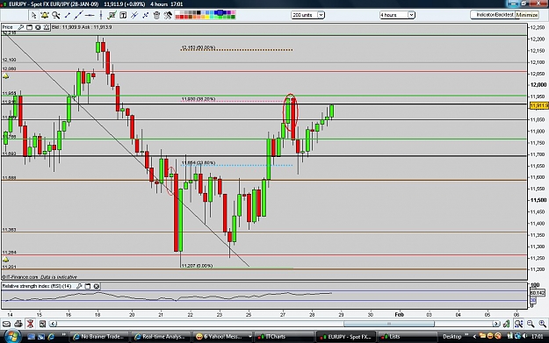Open Yahoo! Messenger taskbar item
The width and height of the screenshot is (549, 343).
[x=223, y=337]
